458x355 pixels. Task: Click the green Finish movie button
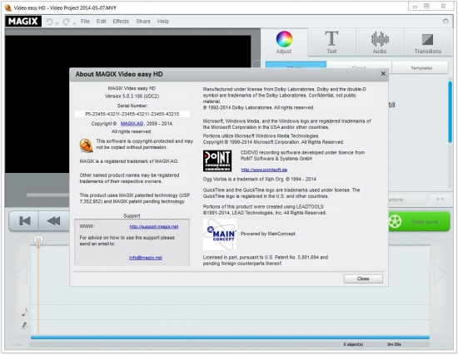point(419,222)
